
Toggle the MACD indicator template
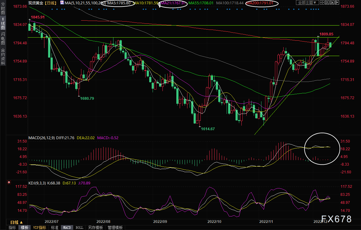[x=67, y=228]
